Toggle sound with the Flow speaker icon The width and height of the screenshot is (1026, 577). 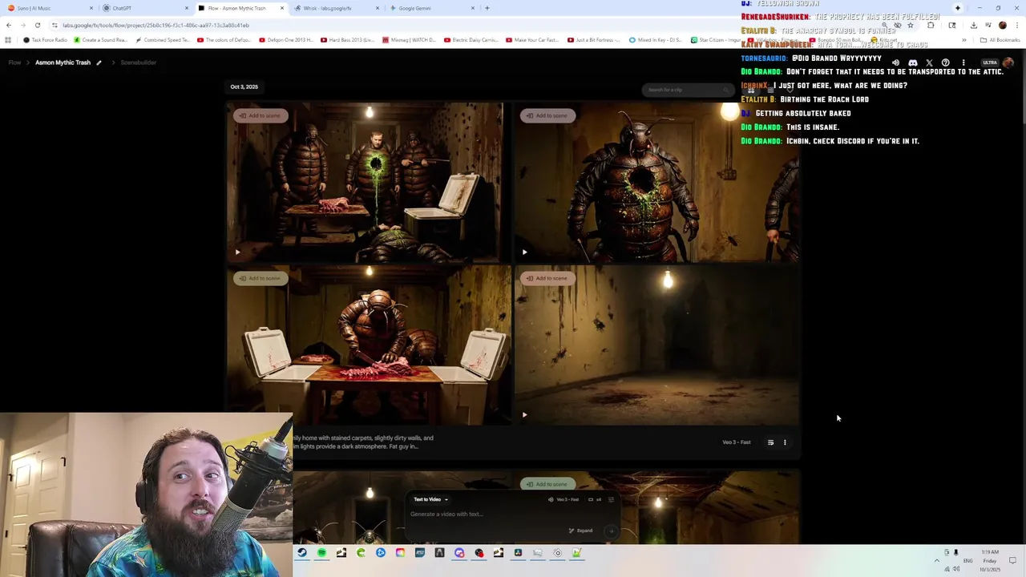(895, 63)
